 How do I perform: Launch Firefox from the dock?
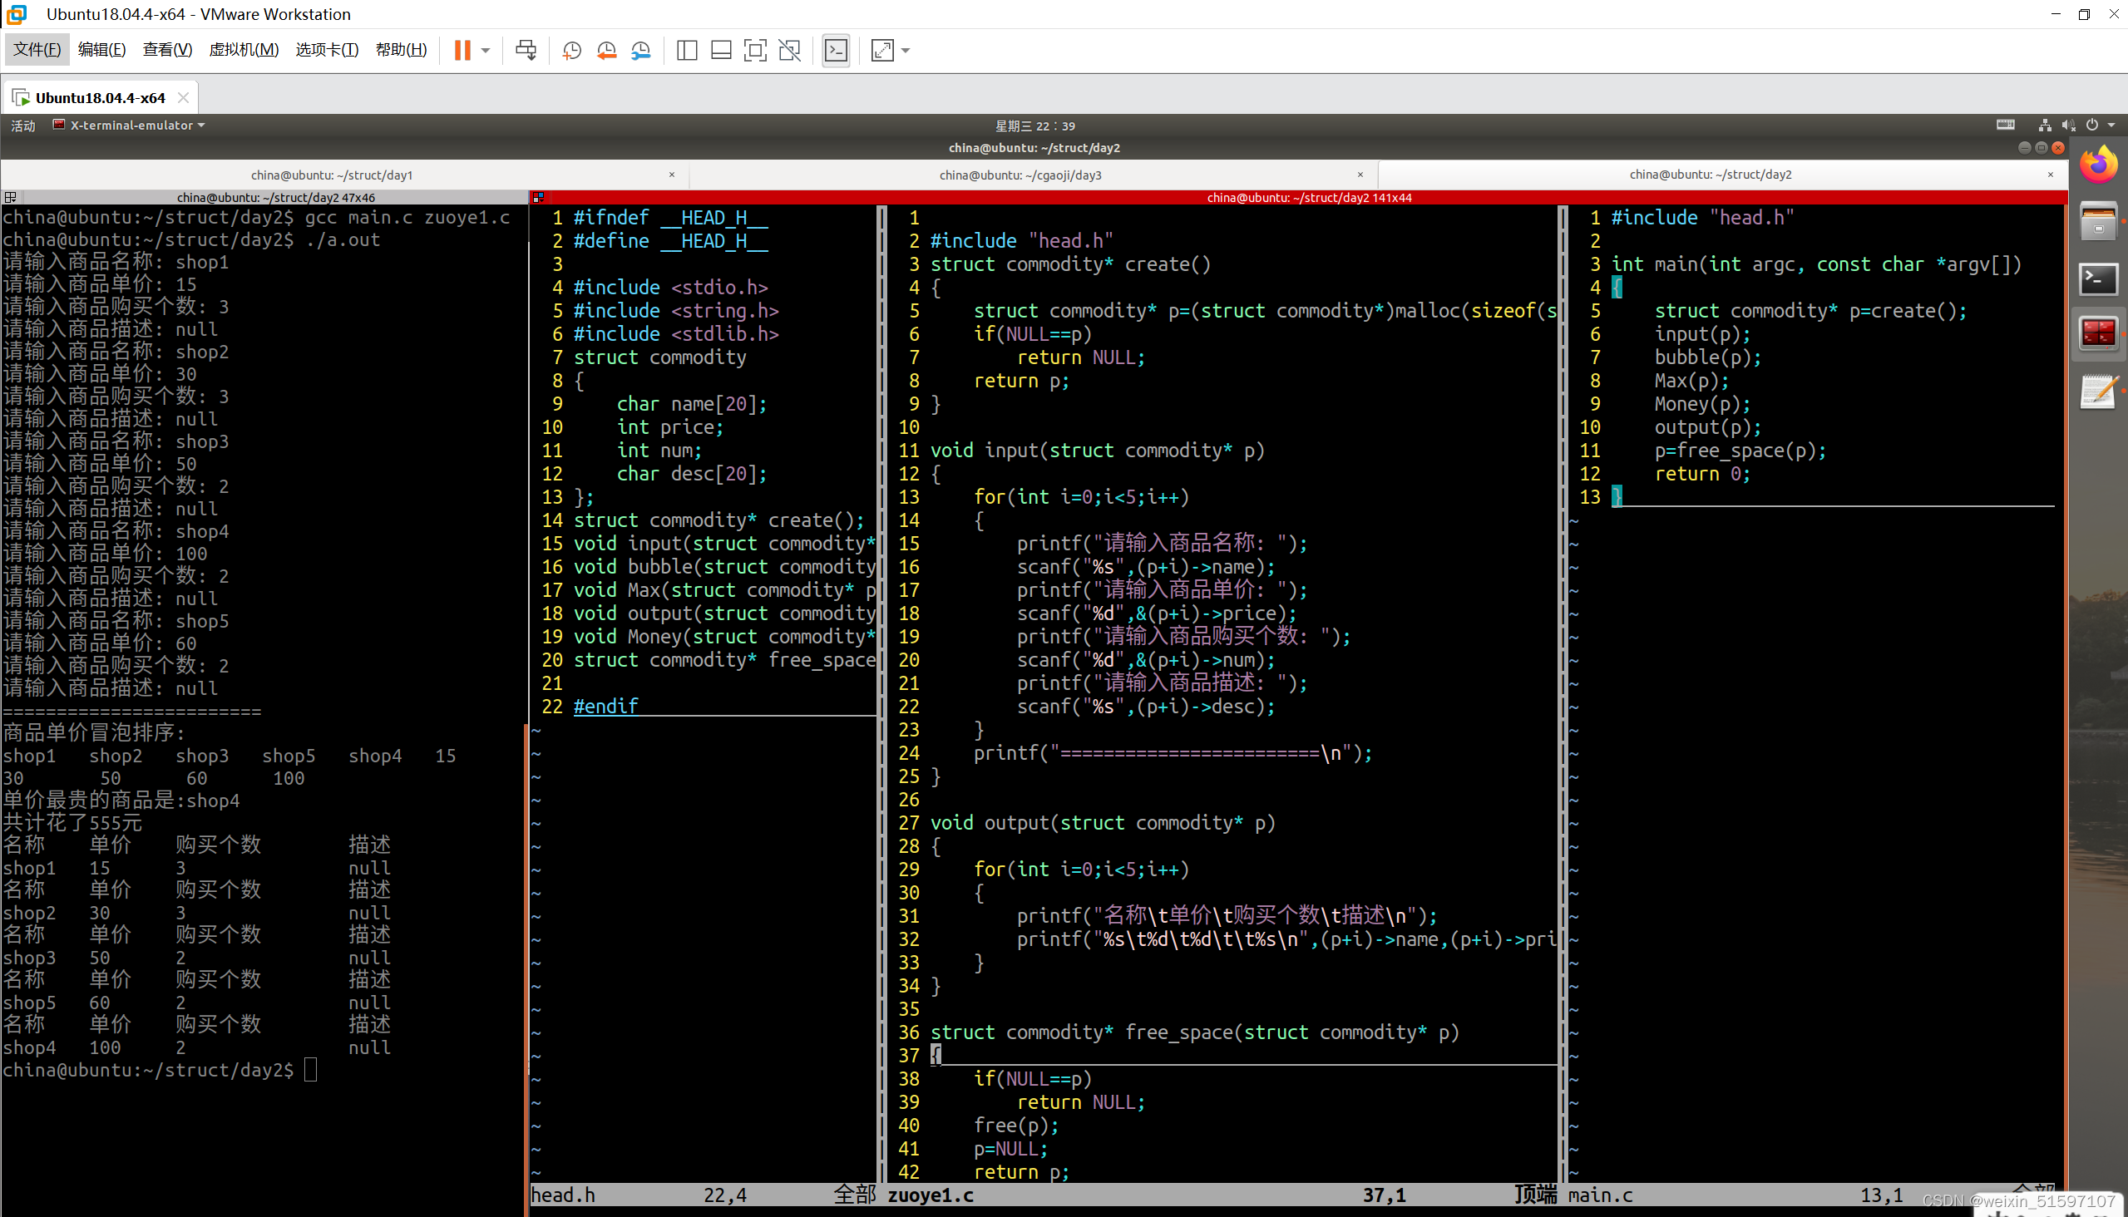tap(2099, 165)
